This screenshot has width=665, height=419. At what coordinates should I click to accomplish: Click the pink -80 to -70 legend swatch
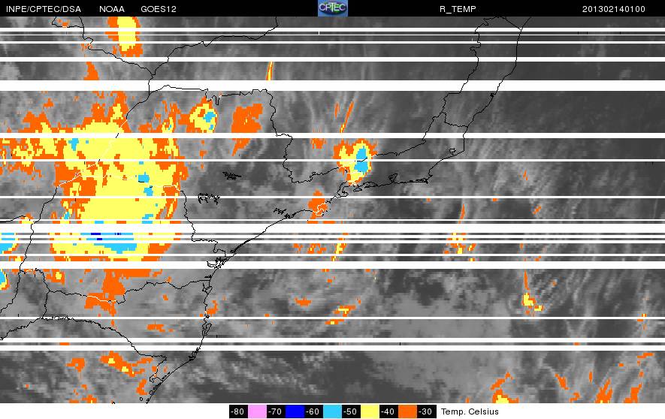point(257,411)
